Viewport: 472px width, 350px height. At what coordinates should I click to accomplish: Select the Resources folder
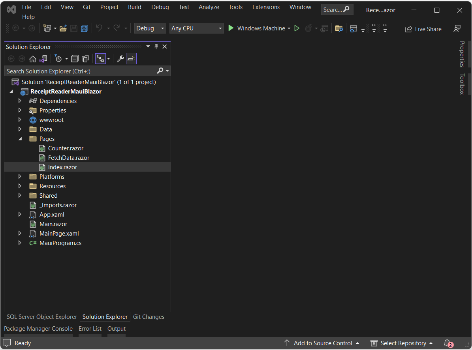coord(53,186)
